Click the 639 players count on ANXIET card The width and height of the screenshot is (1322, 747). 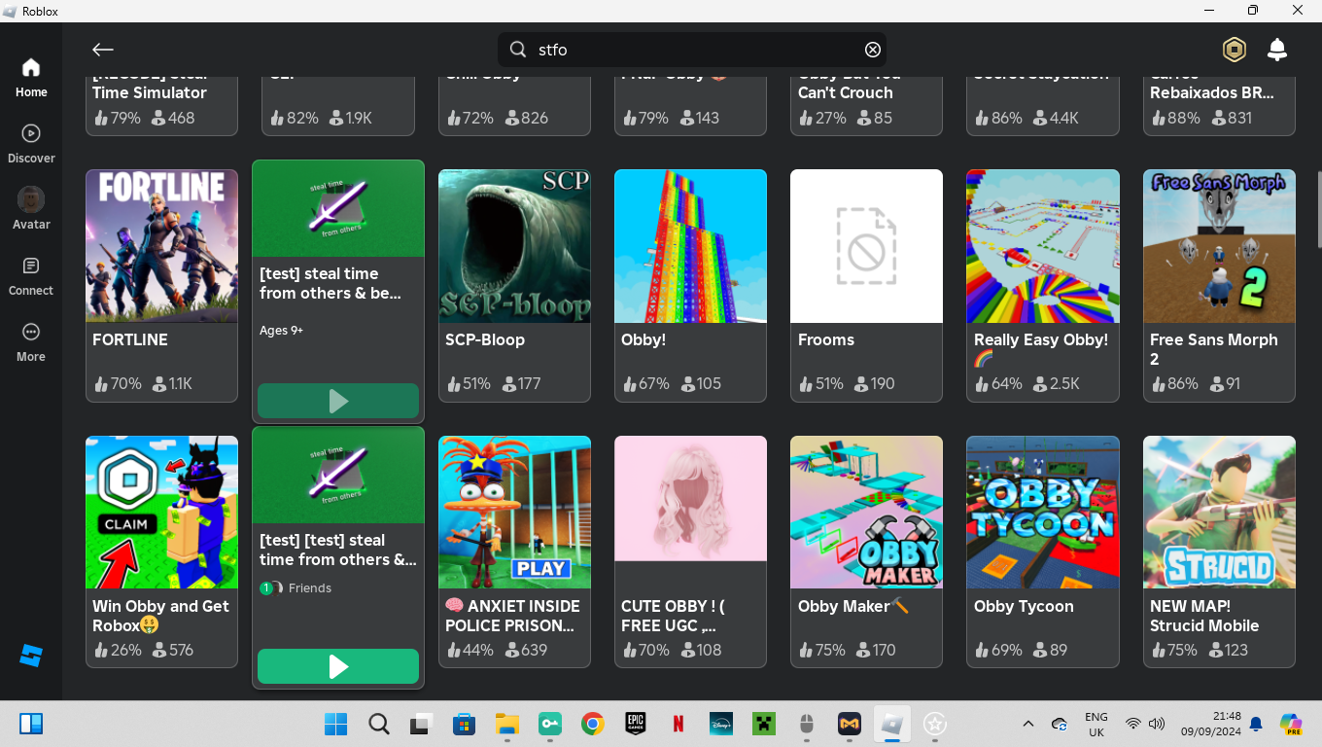point(525,650)
